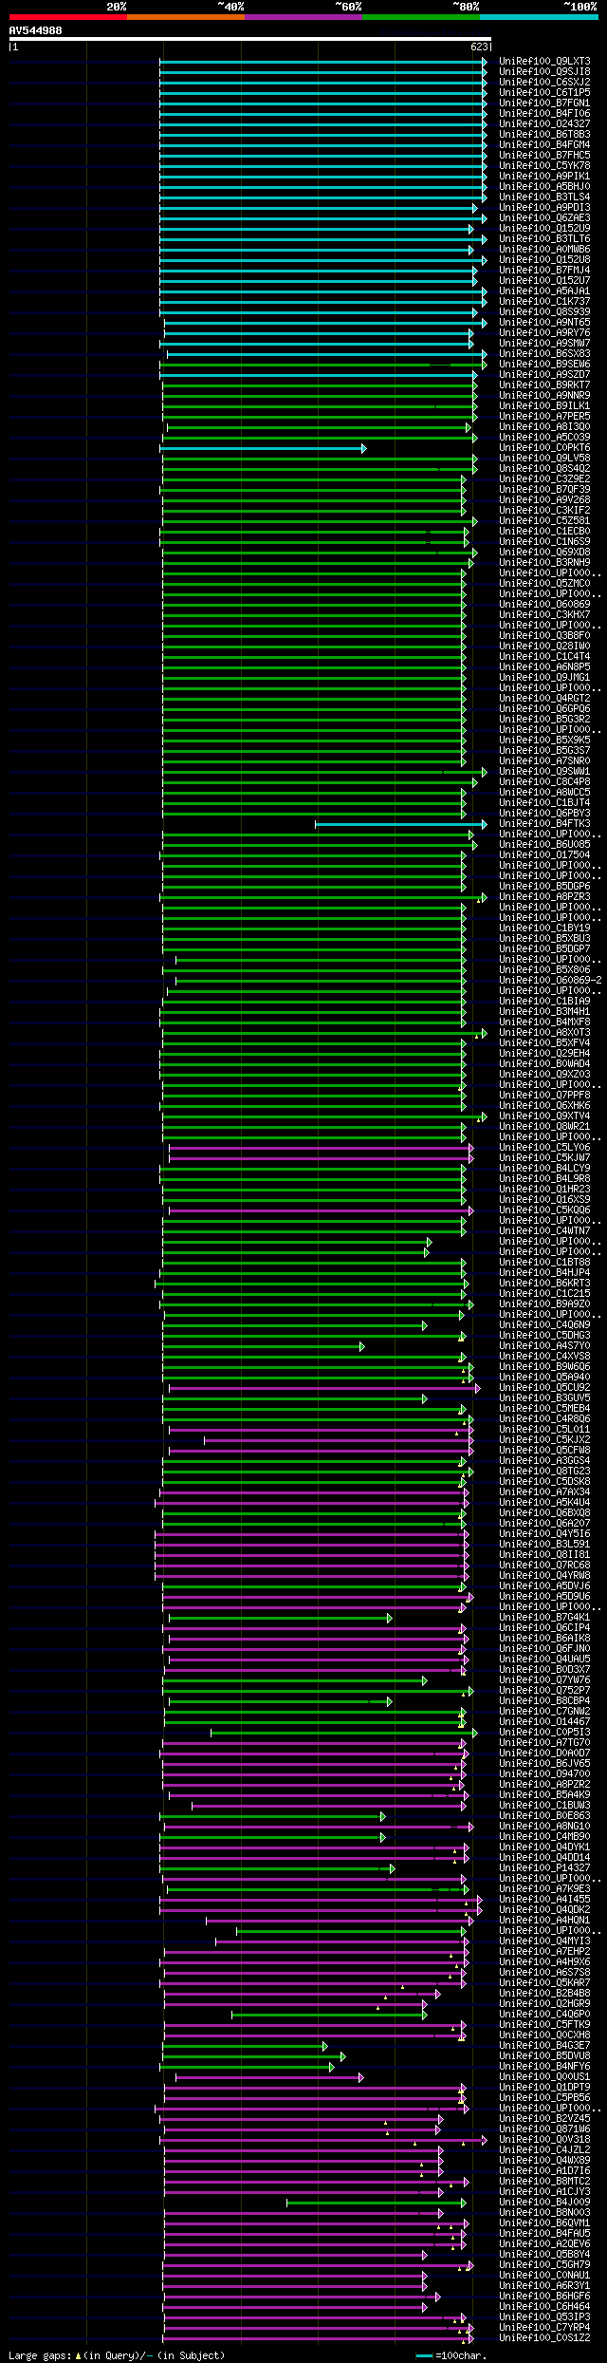Click the red ~20% identity legend segment
The image size is (607, 2363).
(68, 17)
